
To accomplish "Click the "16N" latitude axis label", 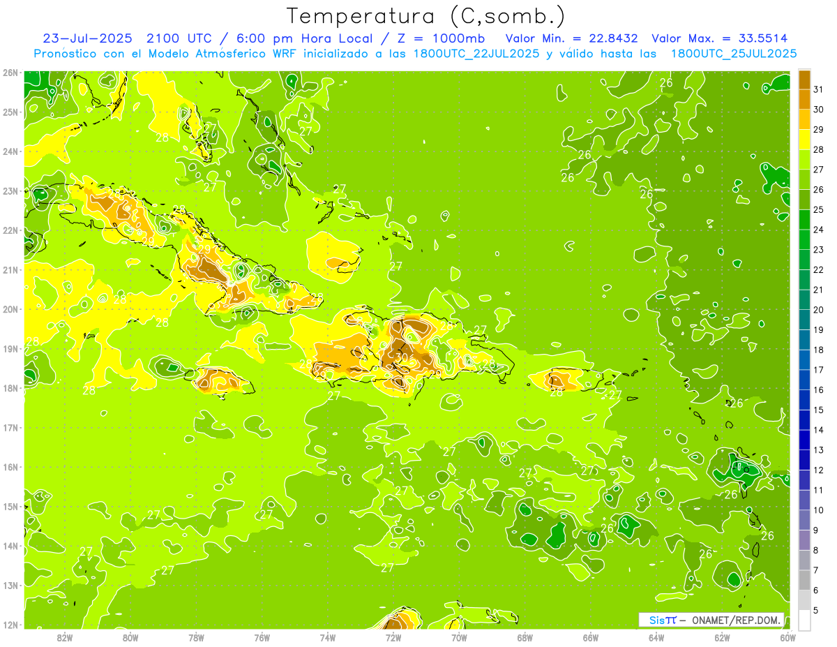I will coord(10,467).
